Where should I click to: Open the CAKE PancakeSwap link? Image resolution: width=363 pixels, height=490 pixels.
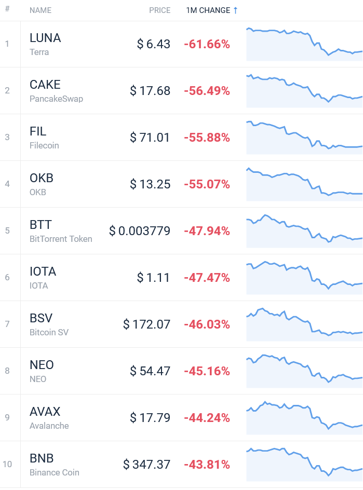[56, 91]
